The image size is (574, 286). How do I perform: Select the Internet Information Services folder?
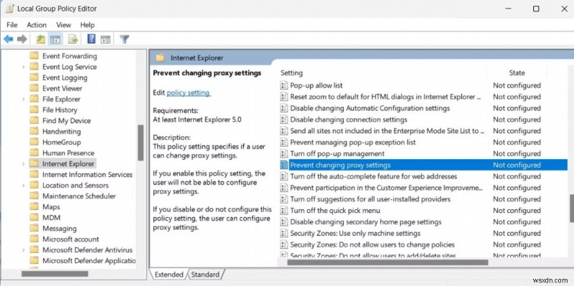point(87,174)
